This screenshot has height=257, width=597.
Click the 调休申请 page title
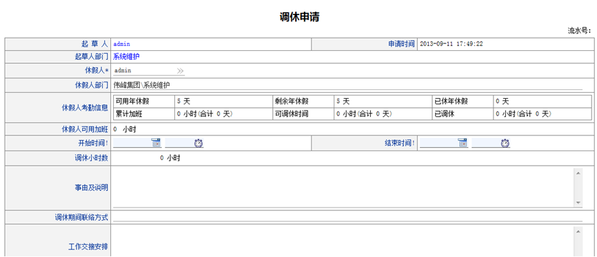pos(299,17)
